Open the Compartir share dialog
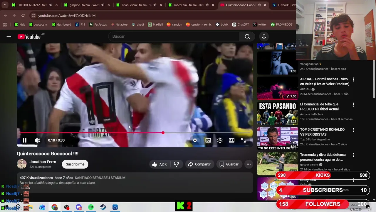 coord(199,164)
